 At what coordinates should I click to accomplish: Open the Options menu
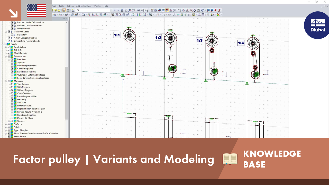point(70,6)
